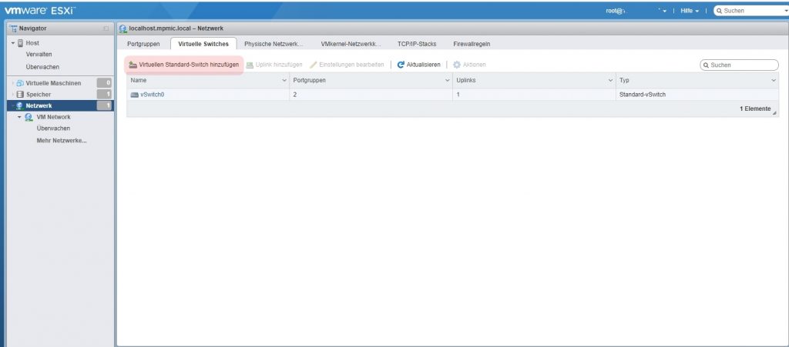Open the VMkernel-Netzwerkk... tab
The width and height of the screenshot is (789, 347).
351,44
